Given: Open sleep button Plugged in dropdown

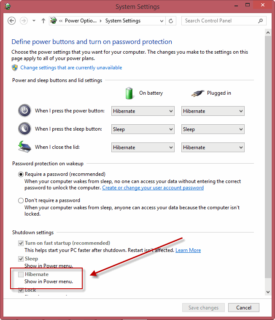Looking at the screenshot, I should pyautogui.click(x=213, y=129).
